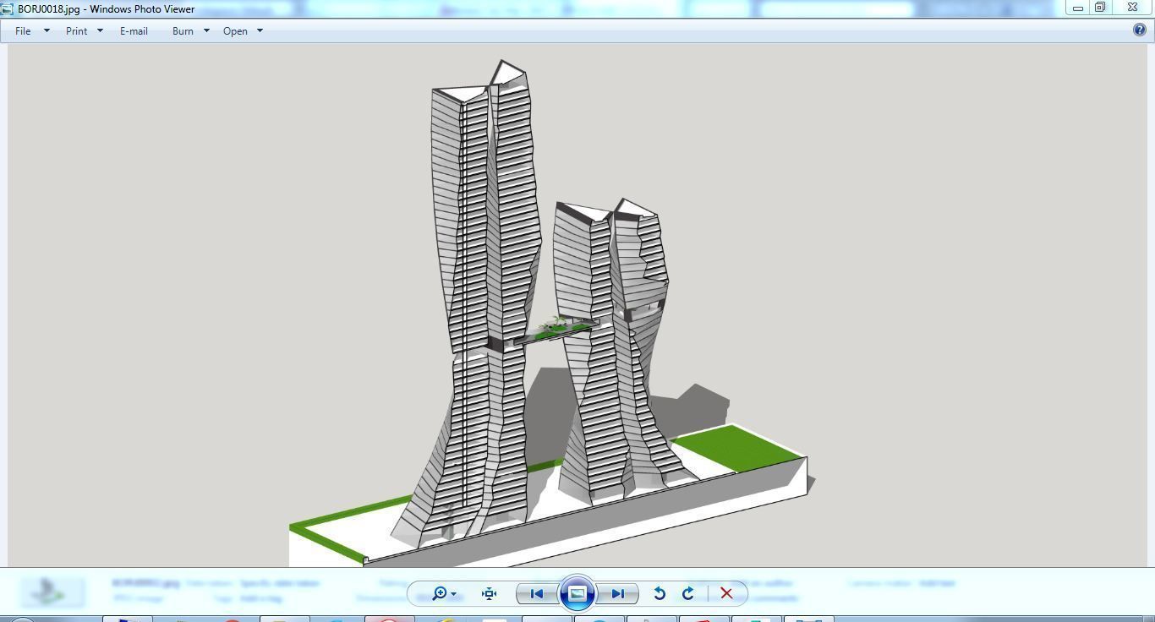
Task: Open the Print menu
Action: point(84,30)
